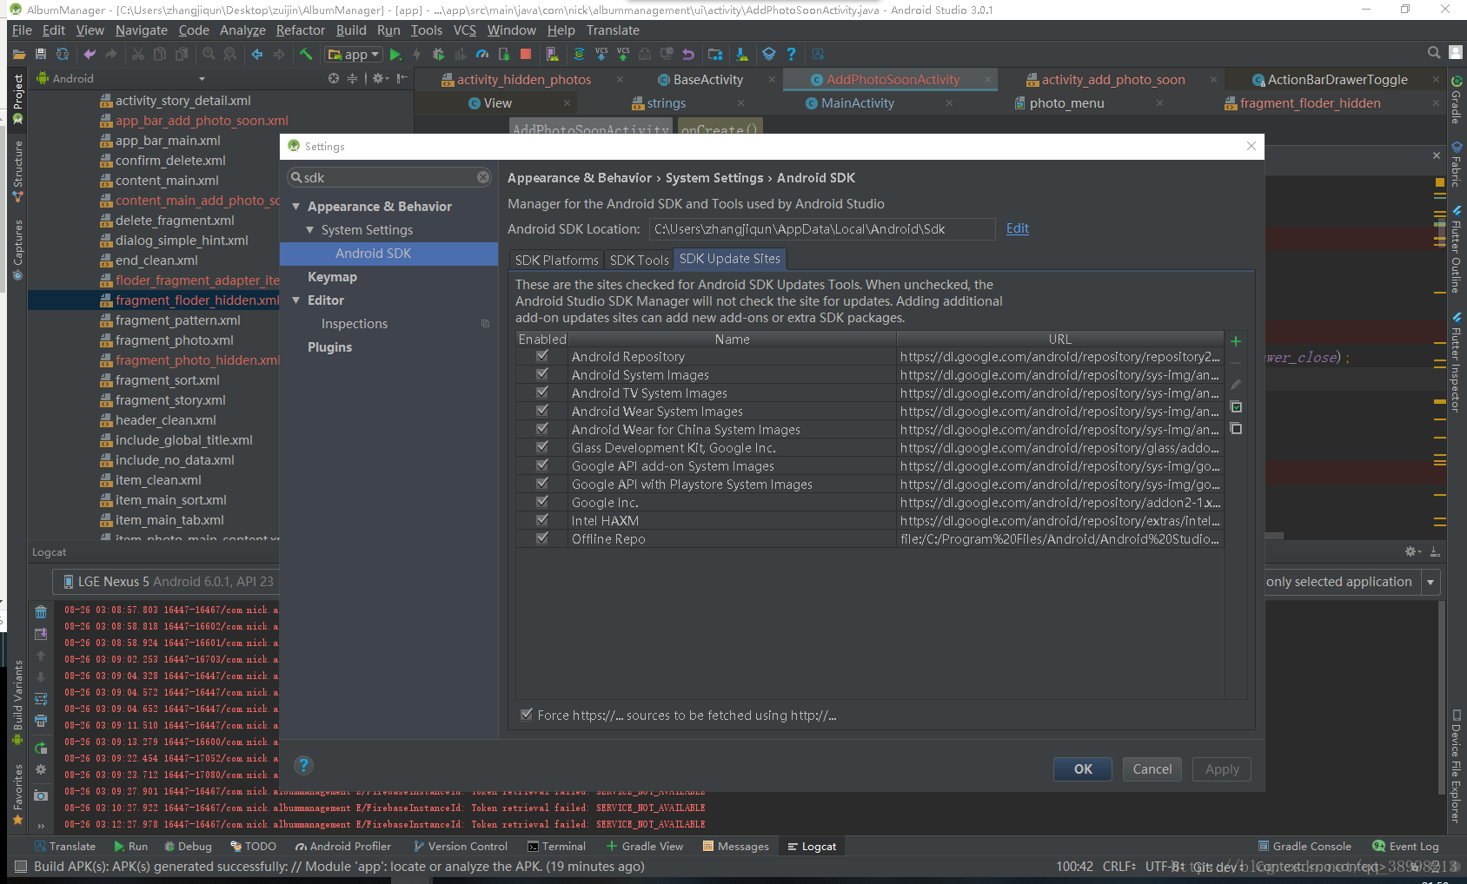The width and height of the screenshot is (1467, 884).
Task: Click the Make Project hammer icon
Action: [306, 54]
